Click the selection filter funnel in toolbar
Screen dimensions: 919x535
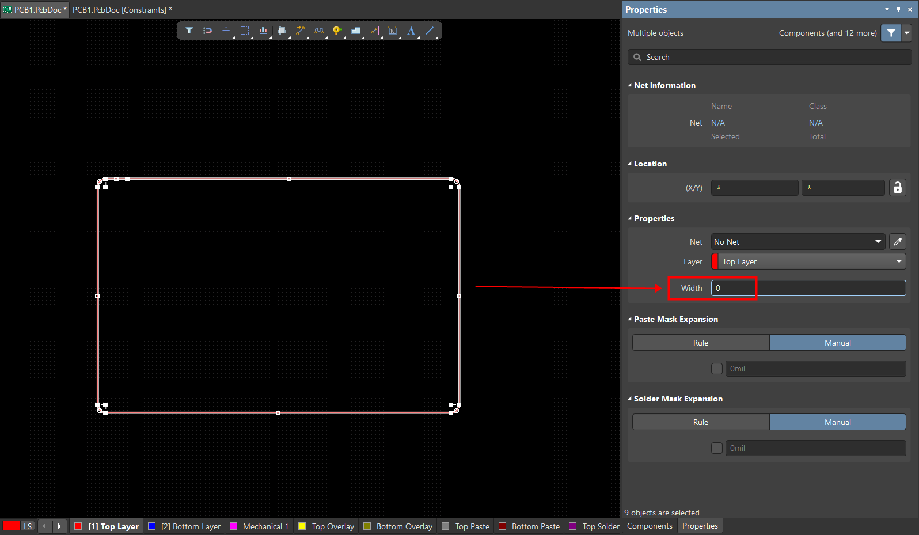pyautogui.click(x=189, y=31)
